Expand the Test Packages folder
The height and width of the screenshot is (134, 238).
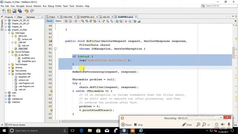click(9, 64)
